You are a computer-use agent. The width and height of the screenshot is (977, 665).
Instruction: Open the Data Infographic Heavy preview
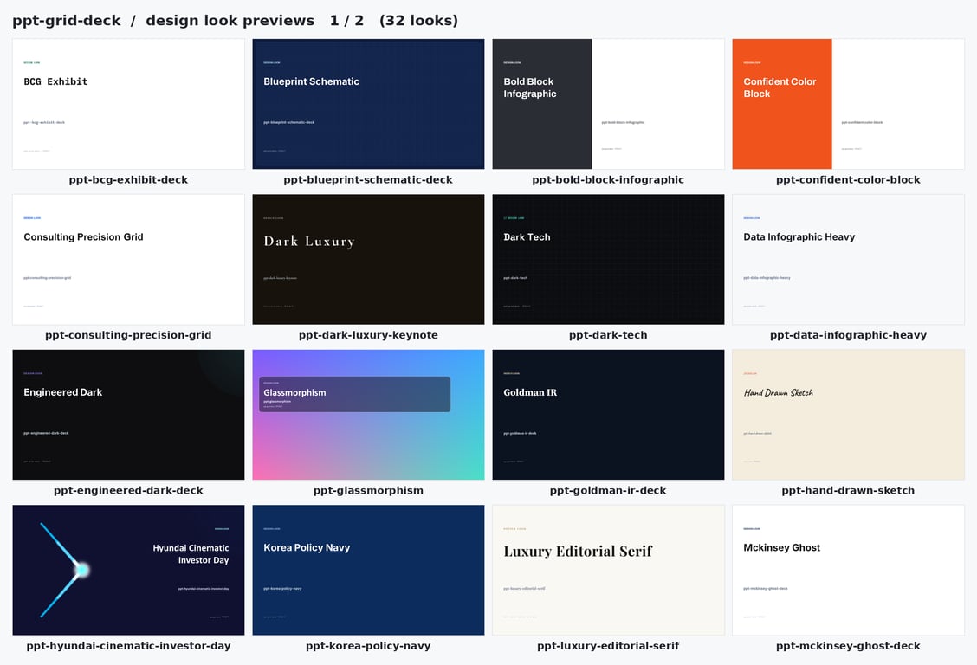(x=848, y=259)
